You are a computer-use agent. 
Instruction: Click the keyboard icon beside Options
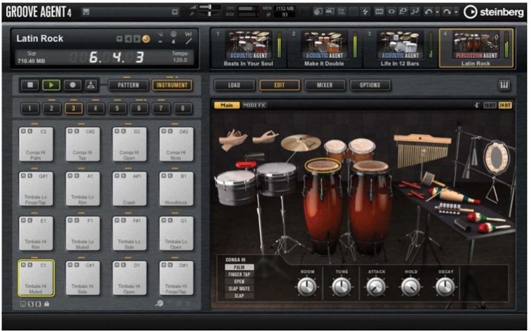pyautogui.click(x=504, y=85)
